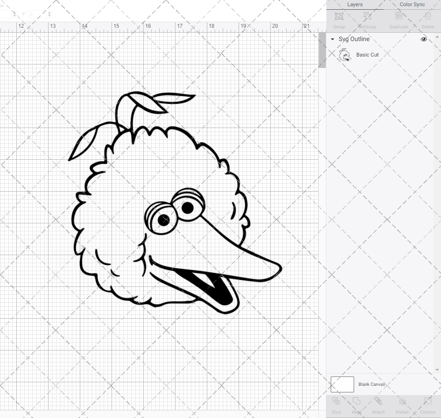
Task: Hide the Syg Outline layer
Action: click(423, 39)
